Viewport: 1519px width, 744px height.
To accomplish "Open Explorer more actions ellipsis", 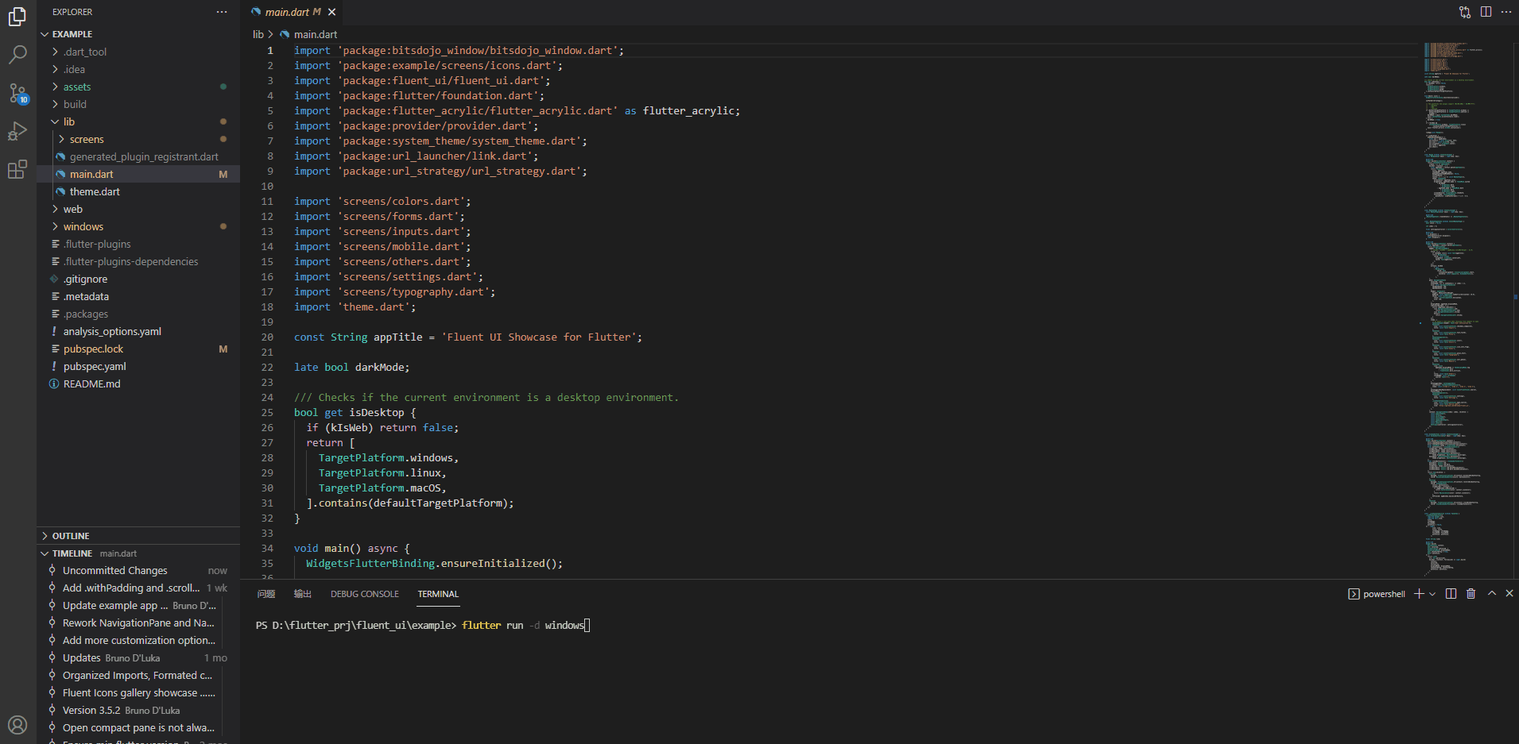I will [x=222, y=12].
